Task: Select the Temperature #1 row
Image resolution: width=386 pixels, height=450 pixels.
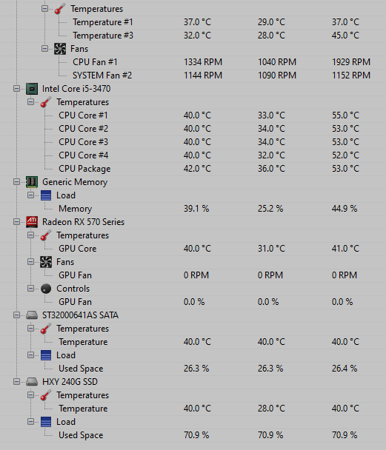Action: [193, 22]
